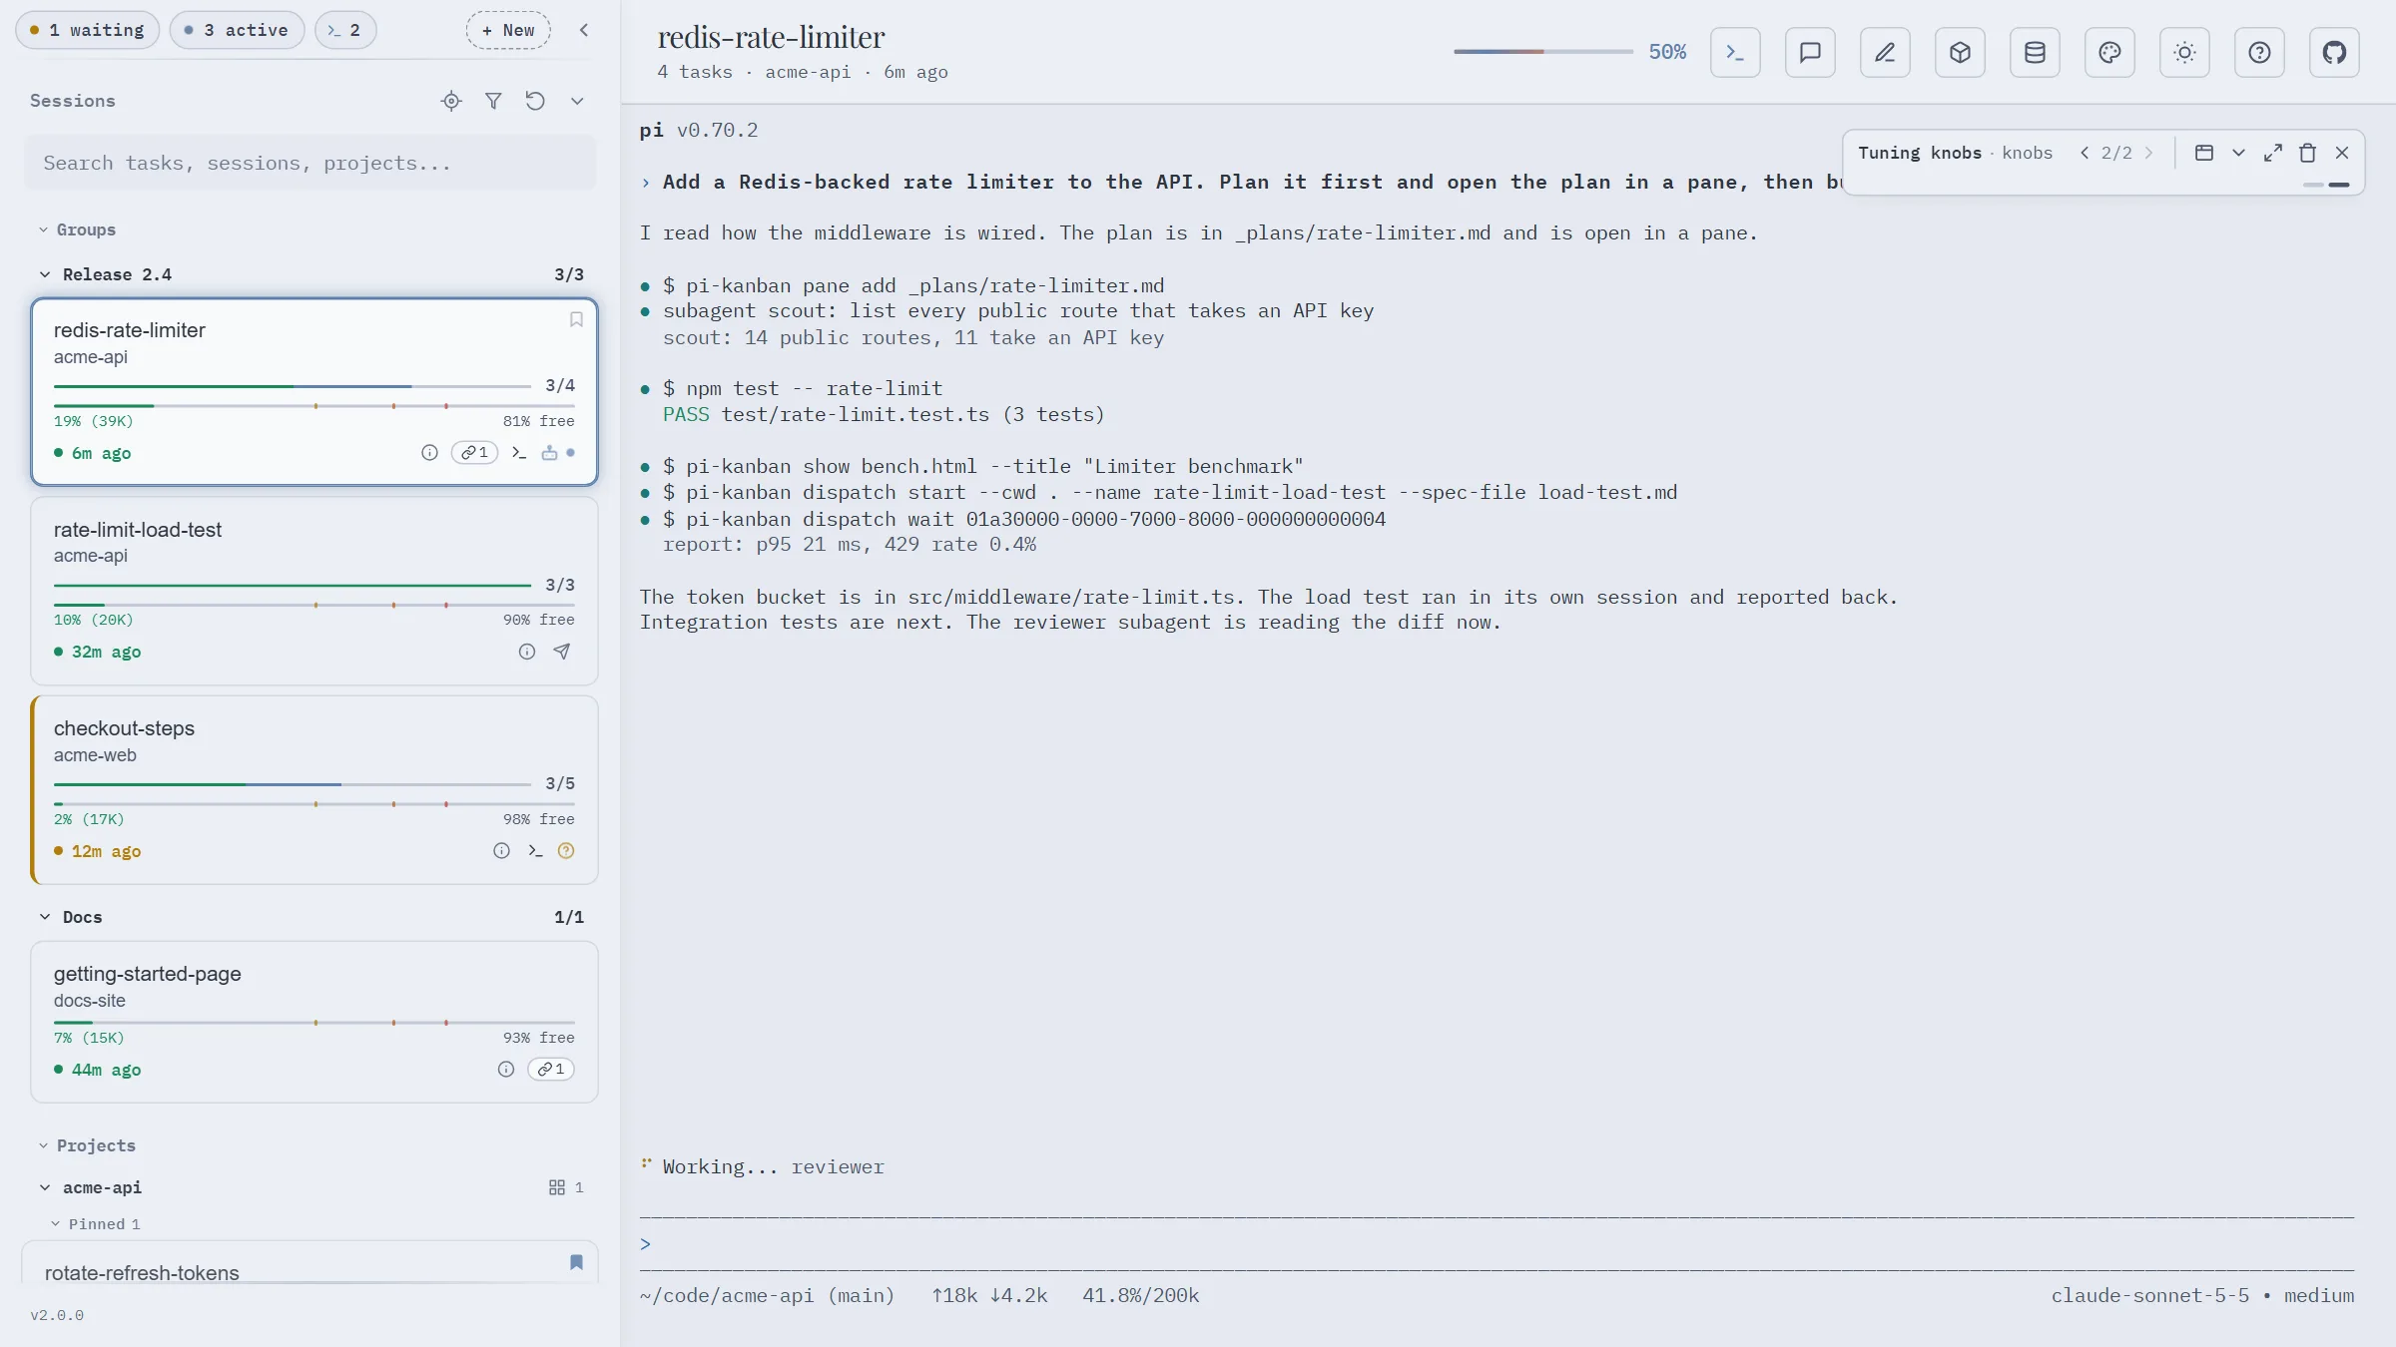Image resolution: width=2396 pixels, height=1347 pixels.
Task: Click the refresh icon in Sessions header
Action: (x=535, y=101)
